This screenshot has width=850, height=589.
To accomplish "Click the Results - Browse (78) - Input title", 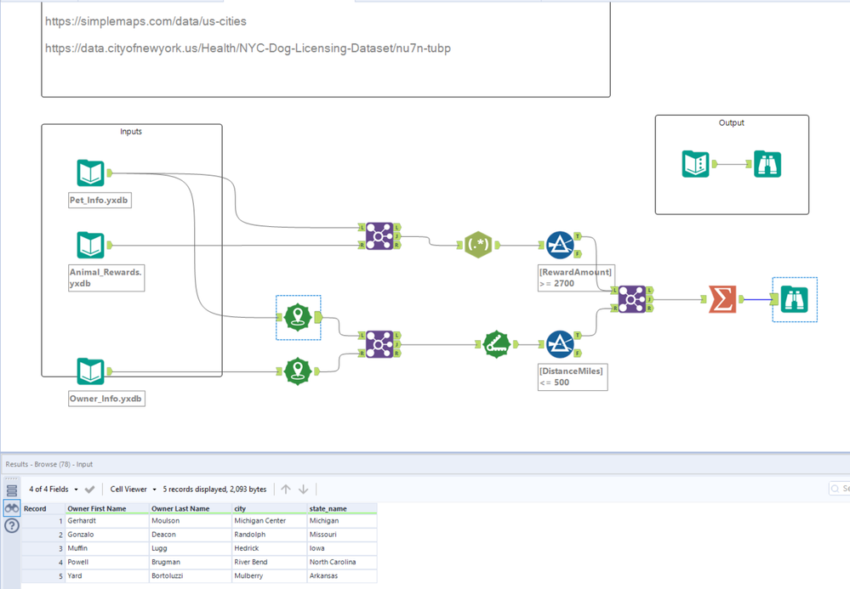I will tap(49, 465).
